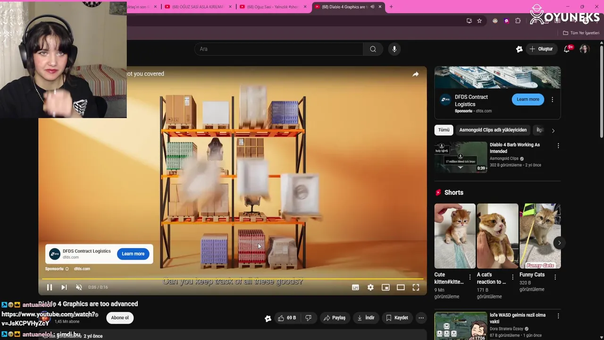Screen dimensions: 604x340
Task: Open Diablo 4 Barb Working As Intended thumbnail
Action: [461, 157]
